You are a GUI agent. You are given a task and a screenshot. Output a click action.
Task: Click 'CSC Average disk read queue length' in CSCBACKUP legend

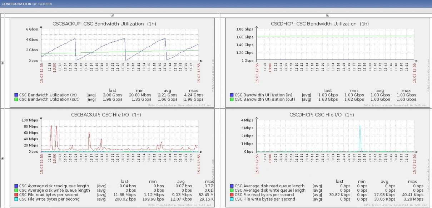(55, 186)
